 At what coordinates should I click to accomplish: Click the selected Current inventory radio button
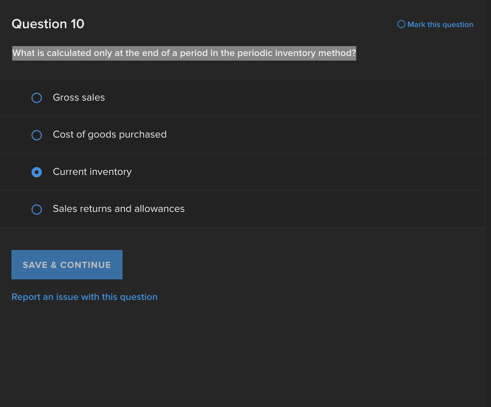[x=37, y=172]
